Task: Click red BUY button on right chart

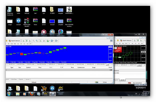Action: coord(119,48)
